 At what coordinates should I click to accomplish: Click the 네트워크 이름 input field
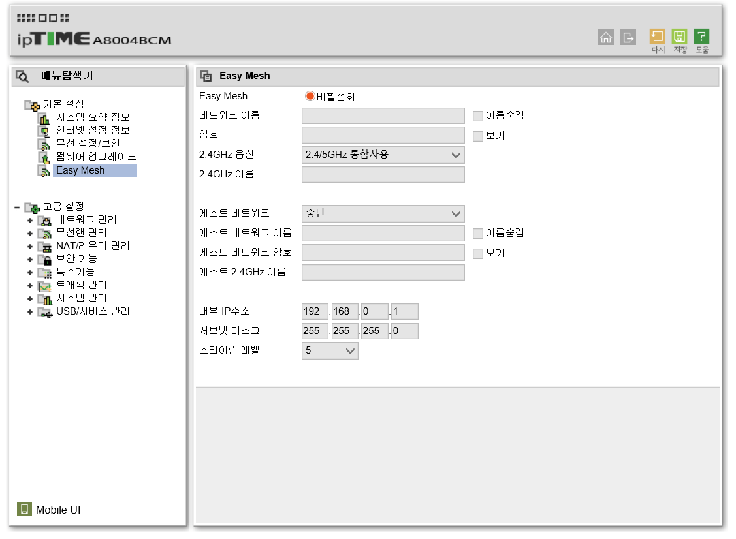point(383,116)
